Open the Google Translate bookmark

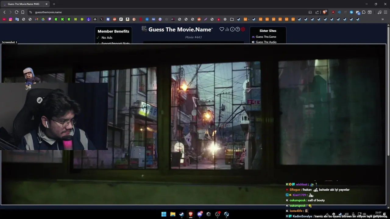pos(17,19)
